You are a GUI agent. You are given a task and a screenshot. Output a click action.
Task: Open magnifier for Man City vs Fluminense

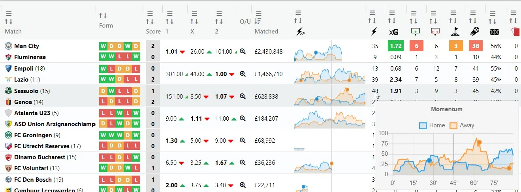(x=243, y=51)
